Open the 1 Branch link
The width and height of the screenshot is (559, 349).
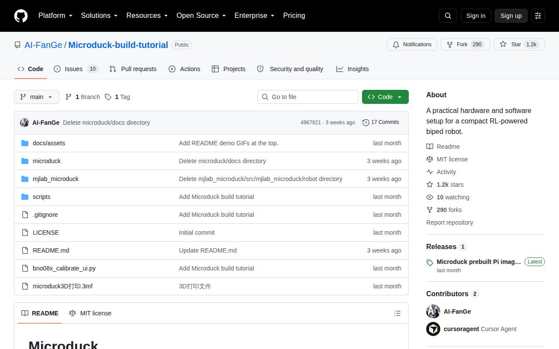(83, 97)
